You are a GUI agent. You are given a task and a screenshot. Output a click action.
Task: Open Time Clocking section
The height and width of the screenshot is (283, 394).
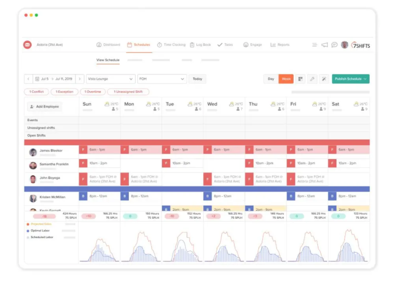pos(171,45)
